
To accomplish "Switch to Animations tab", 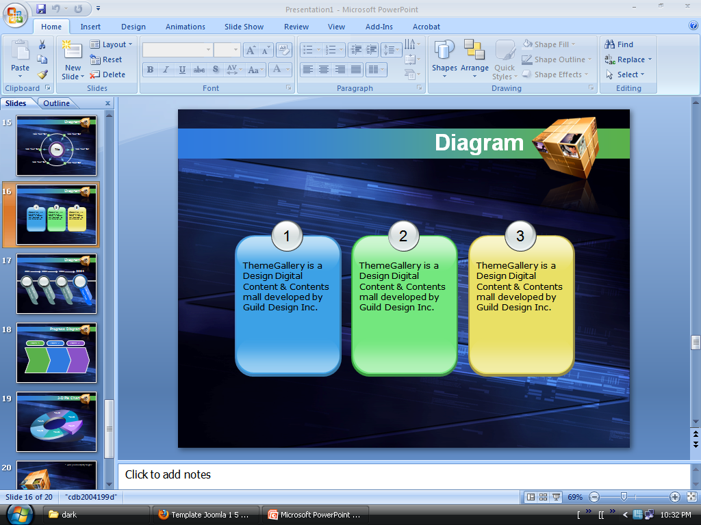I will pos(185,27).
